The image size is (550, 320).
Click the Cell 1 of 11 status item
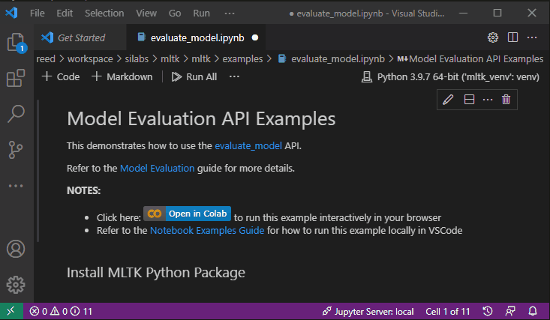click(x=447, y=311)
